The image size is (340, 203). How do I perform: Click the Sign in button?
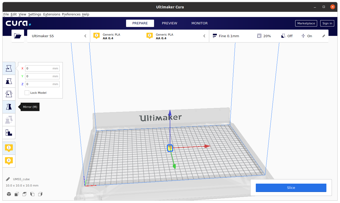click(x=327, y=23)
